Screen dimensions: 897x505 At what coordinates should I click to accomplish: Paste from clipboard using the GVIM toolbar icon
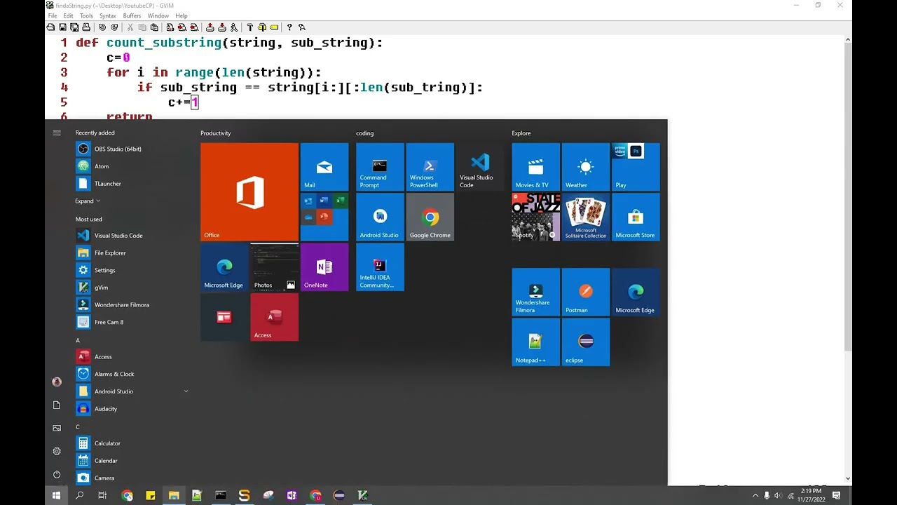(154, 27)
